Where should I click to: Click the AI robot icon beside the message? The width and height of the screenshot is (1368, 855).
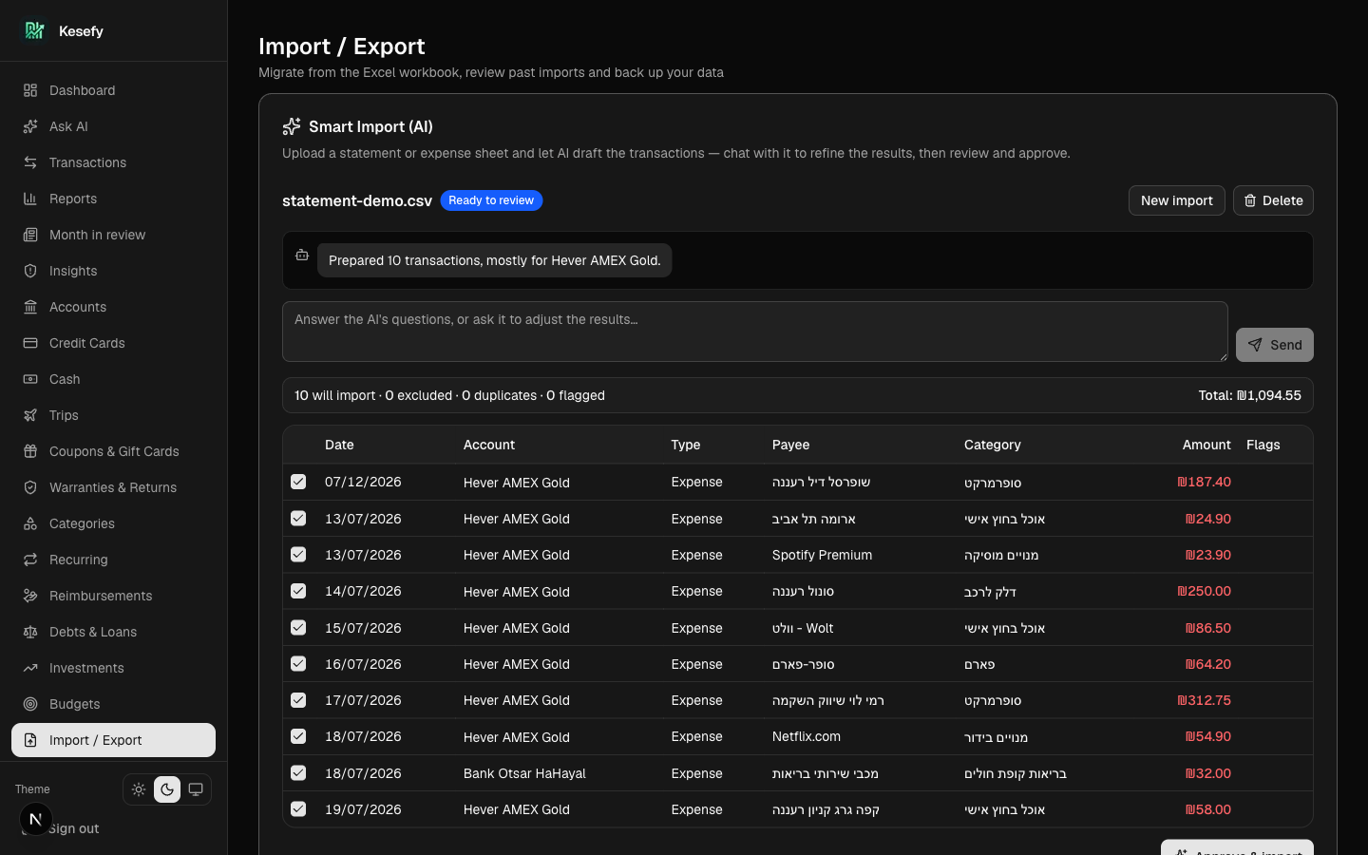click(x=302, y=255)
